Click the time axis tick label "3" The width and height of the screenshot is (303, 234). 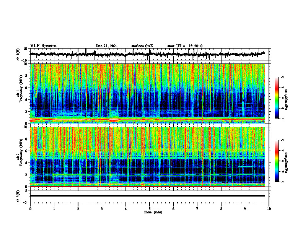tap(102, 209)
